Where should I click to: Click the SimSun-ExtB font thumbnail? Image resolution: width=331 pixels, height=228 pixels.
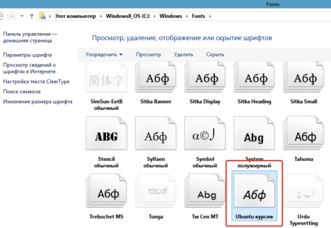[x=106, y=77]
